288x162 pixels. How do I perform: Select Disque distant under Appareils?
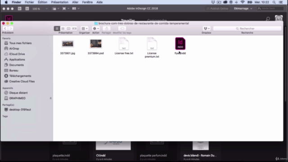click(x=18, y=93)
